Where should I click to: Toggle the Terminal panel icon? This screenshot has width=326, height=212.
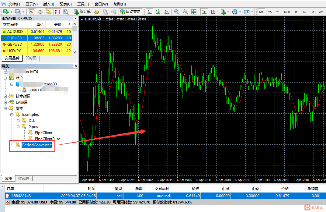point(57,12)
